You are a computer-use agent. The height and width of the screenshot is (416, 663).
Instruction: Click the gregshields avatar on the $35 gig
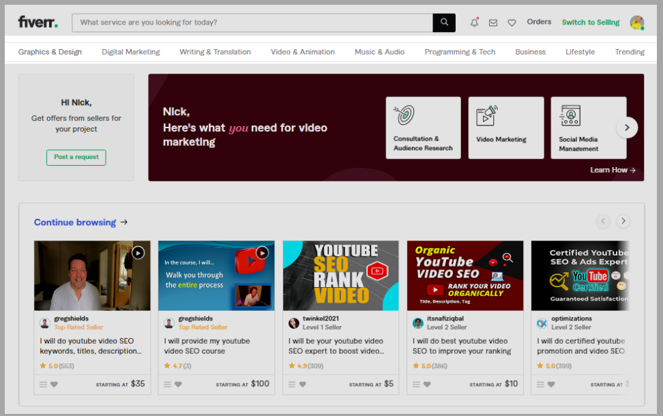(45, 323)
